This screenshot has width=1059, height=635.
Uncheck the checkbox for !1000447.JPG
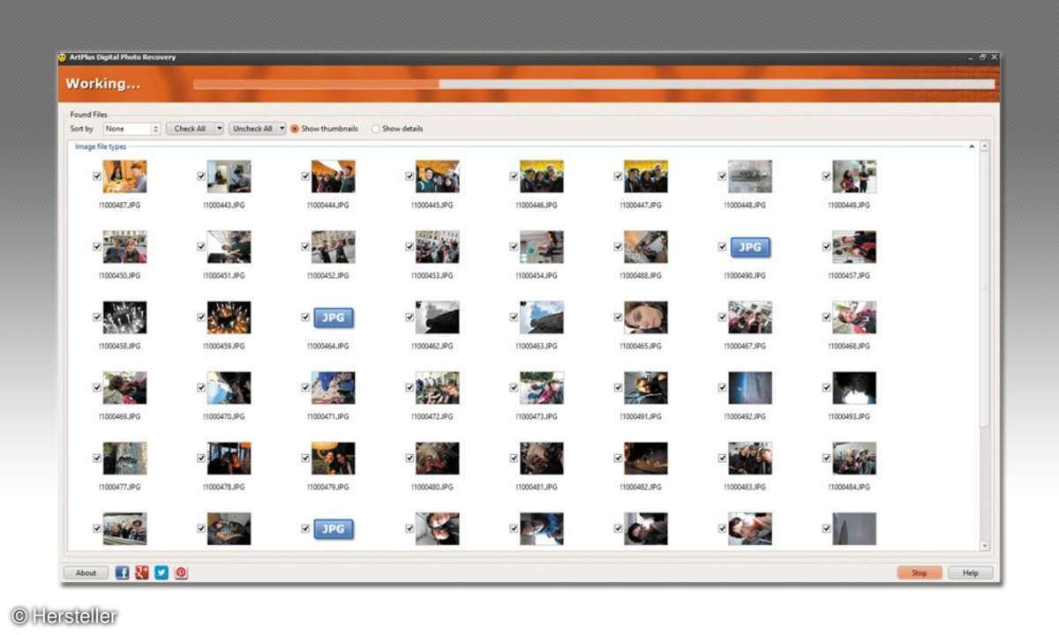[x=618, y=176]
